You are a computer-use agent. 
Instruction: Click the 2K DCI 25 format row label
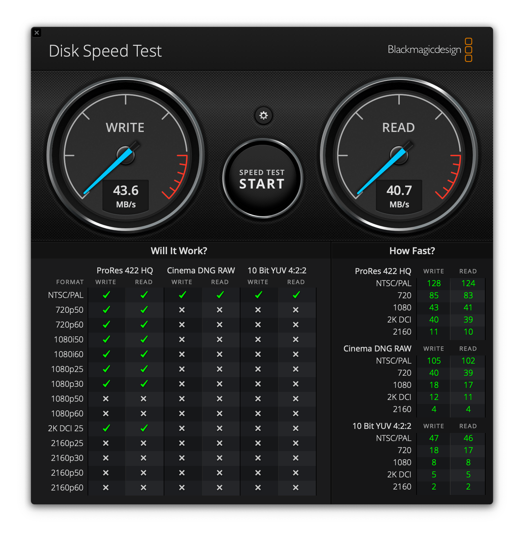[66, 429]
